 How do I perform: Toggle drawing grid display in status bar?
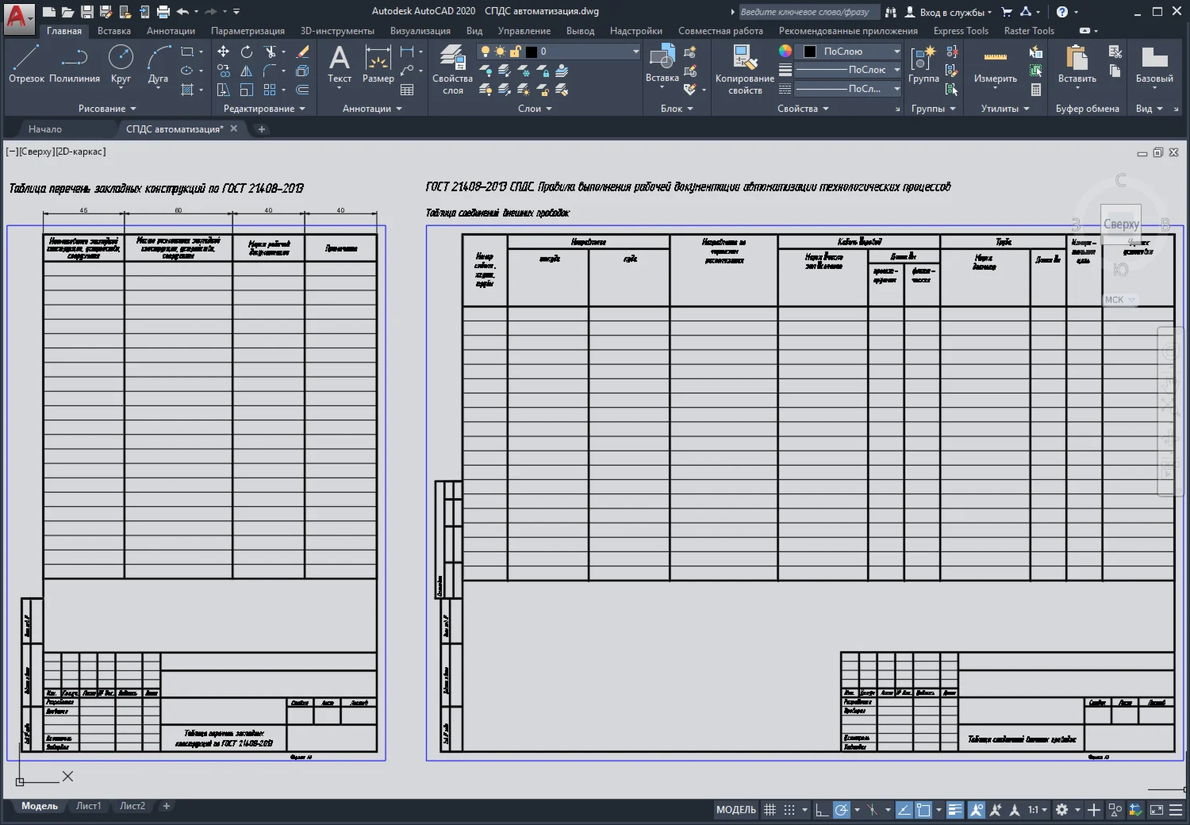770,810
